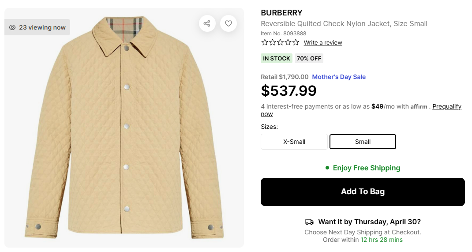Click the third review star
This screenshot has width=472, height=252.
280,42
